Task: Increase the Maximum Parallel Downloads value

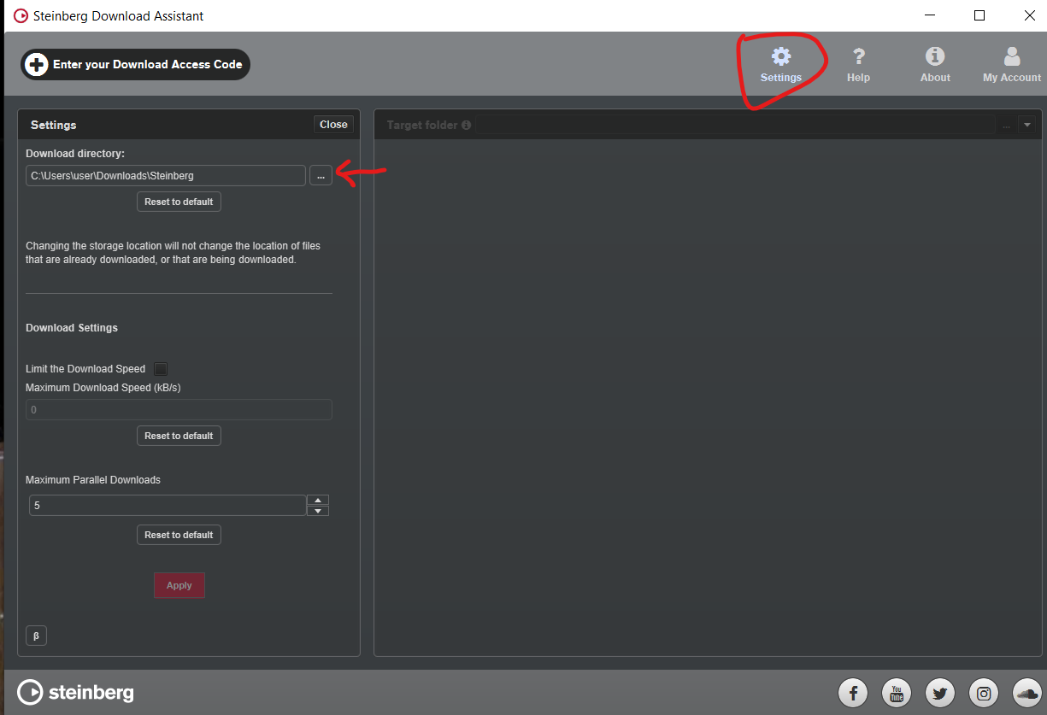Action: coord(318,501)
